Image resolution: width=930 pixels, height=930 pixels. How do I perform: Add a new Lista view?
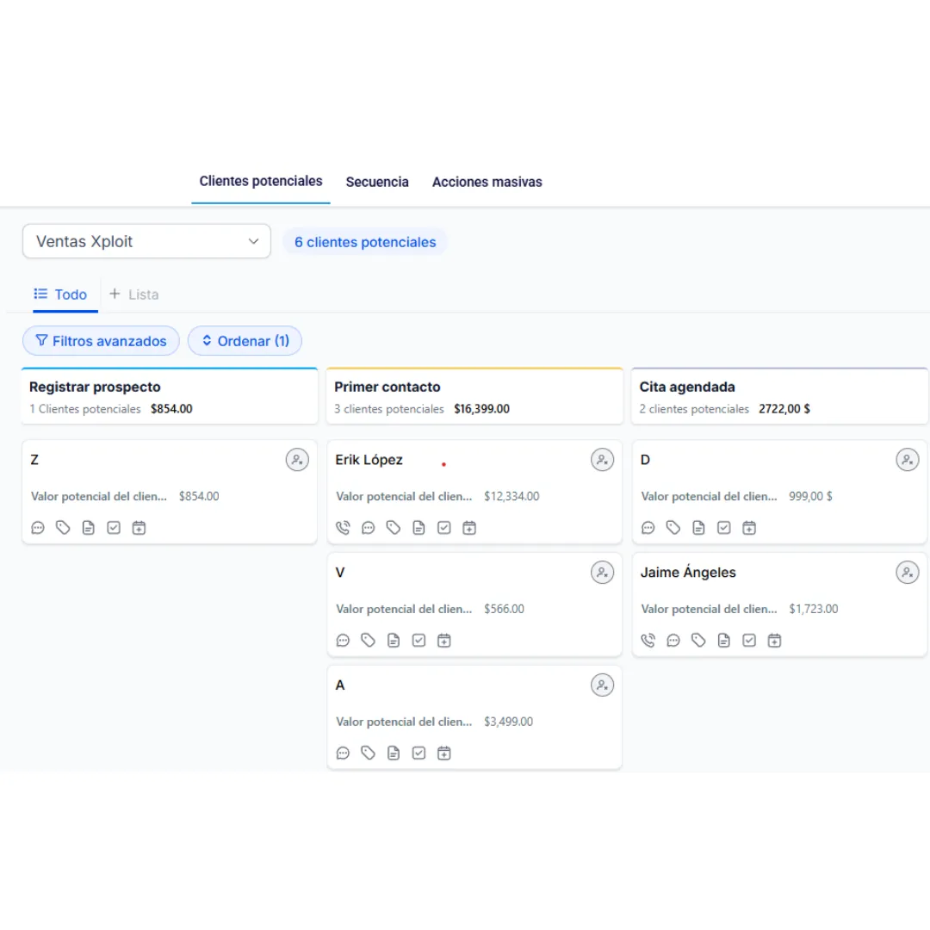[x=134, y=294]
